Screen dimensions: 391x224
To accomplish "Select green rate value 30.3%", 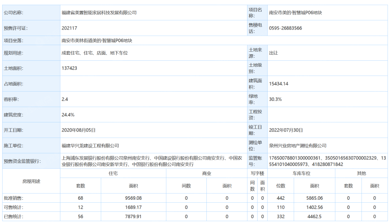I will 275,99.
